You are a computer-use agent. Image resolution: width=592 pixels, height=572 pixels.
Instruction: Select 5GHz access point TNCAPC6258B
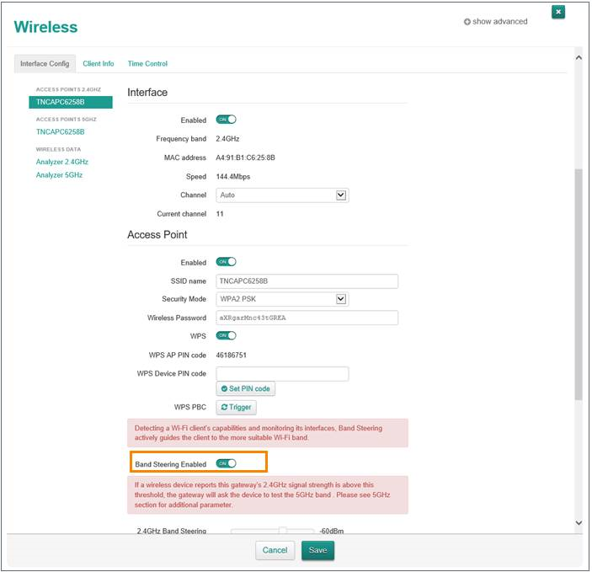pos(60,132)
